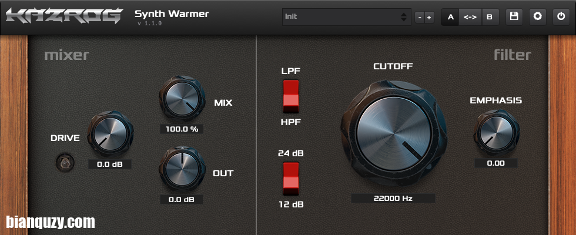Select state A button

[x=450, y=17]
